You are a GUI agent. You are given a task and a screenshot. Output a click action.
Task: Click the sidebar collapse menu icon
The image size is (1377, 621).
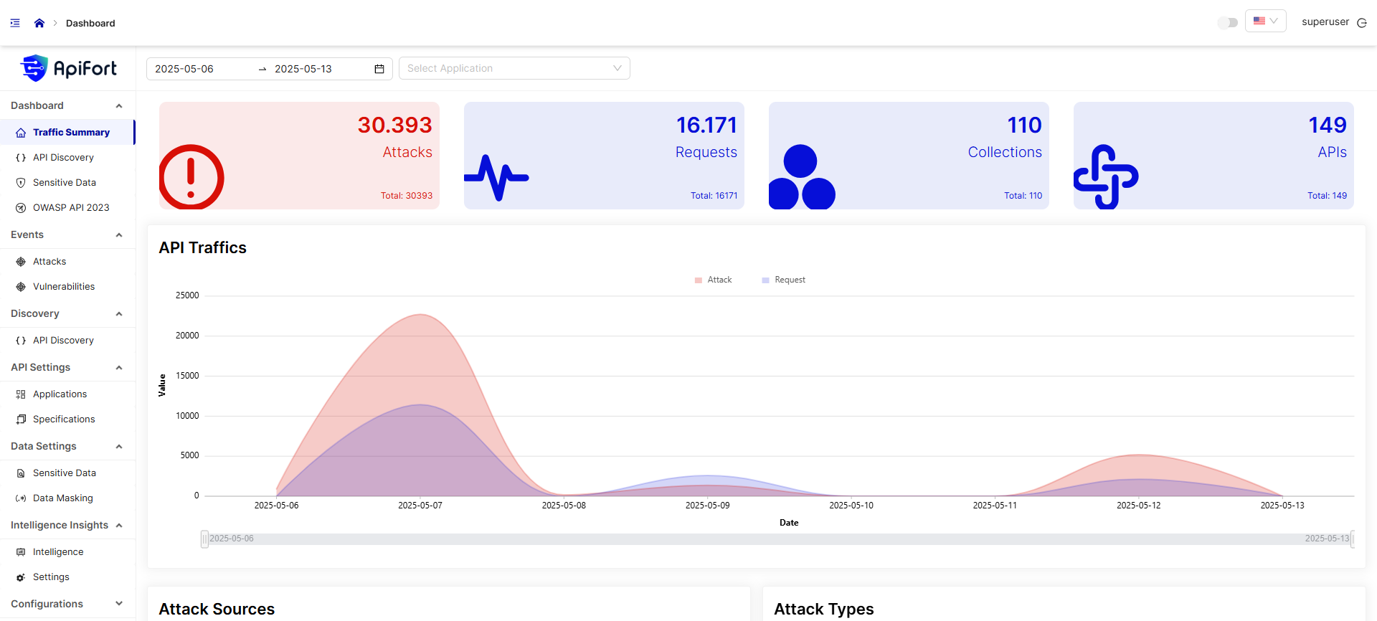click(15, 23)
